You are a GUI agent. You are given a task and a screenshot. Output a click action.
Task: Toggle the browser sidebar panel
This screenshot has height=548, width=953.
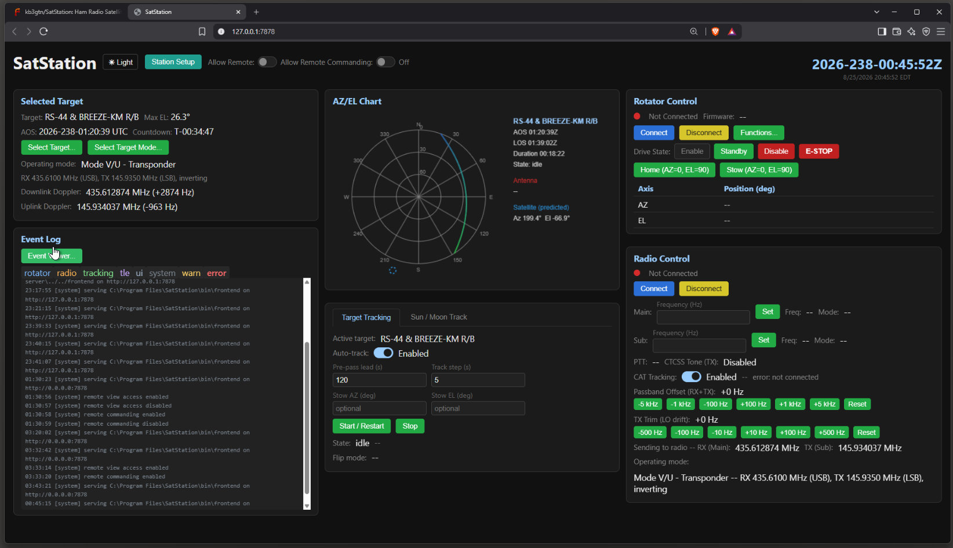[882, 31]
